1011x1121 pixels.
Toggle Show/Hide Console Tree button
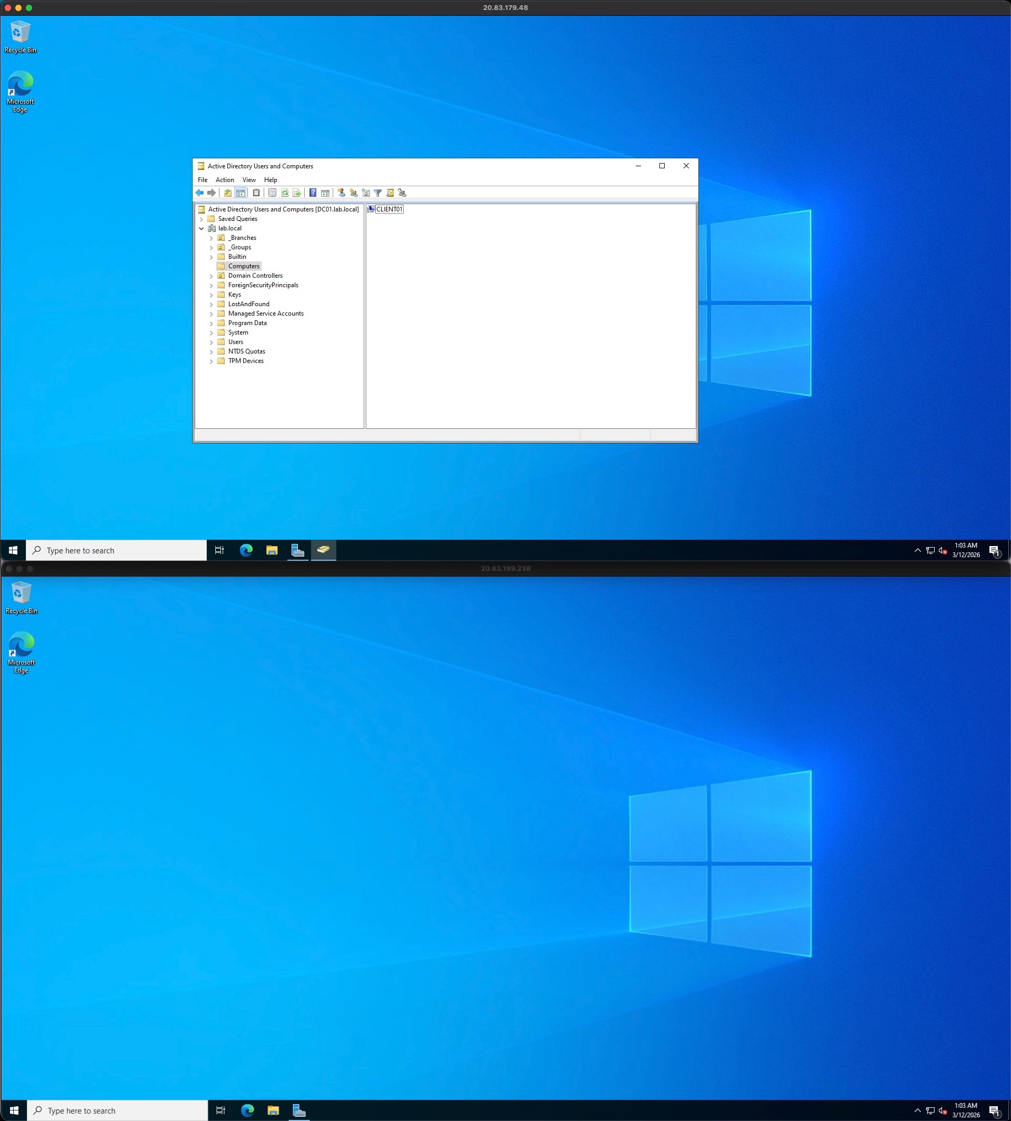tap(241, 193)
